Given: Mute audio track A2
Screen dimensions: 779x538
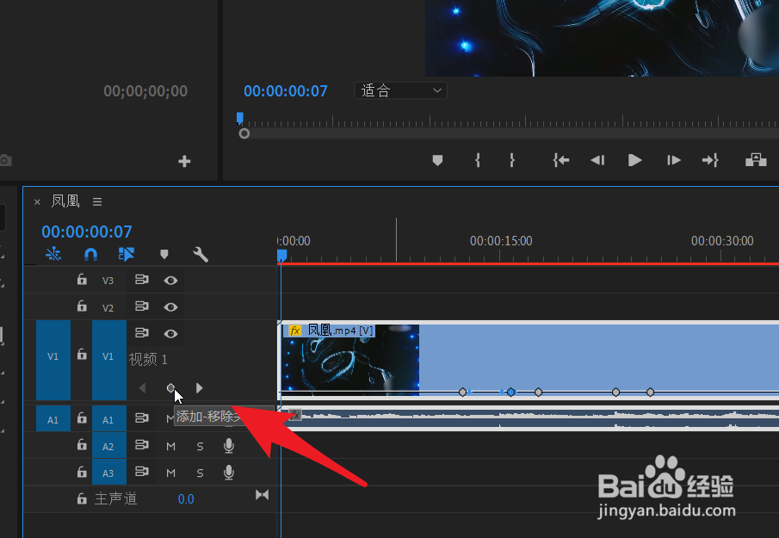Looking at the screenshot, I should click(170, 446).
